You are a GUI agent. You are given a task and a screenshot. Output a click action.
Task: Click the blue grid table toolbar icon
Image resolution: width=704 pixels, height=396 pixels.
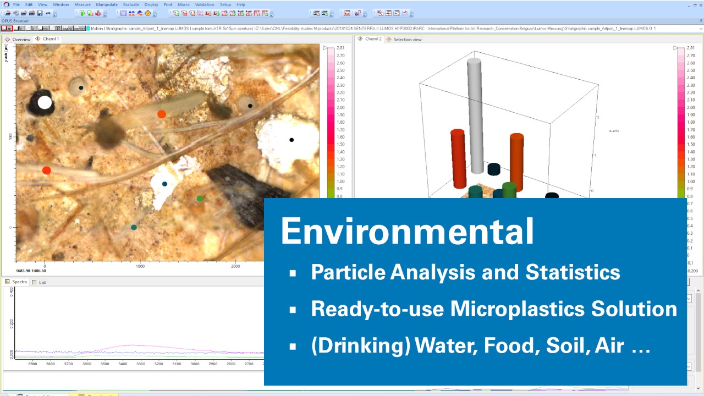pyautogui.click(x=123, y=13)
